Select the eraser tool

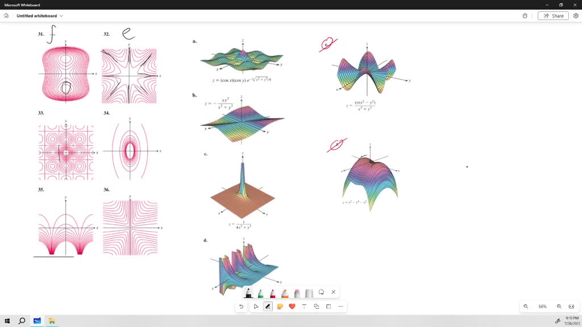coord(297,292)
